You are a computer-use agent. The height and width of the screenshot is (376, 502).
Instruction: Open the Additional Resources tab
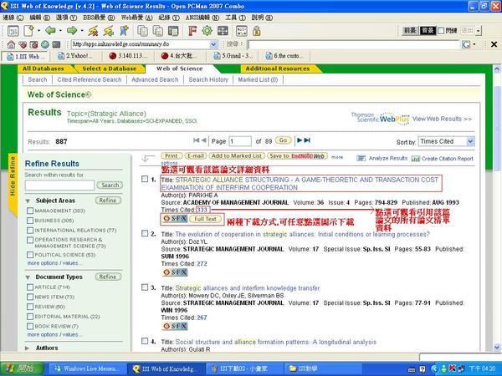coord(277,69)
